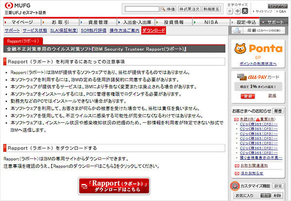Click お気に入り 削除 button
The width and height of the screenshot is (291, 201).
[277, 196]
